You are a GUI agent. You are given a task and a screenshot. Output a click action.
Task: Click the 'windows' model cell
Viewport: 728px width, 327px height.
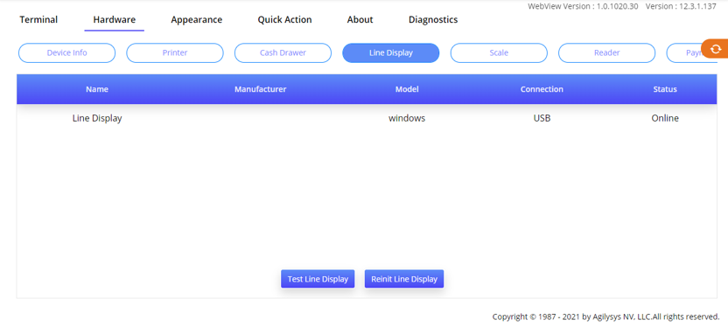click(407, 118)
